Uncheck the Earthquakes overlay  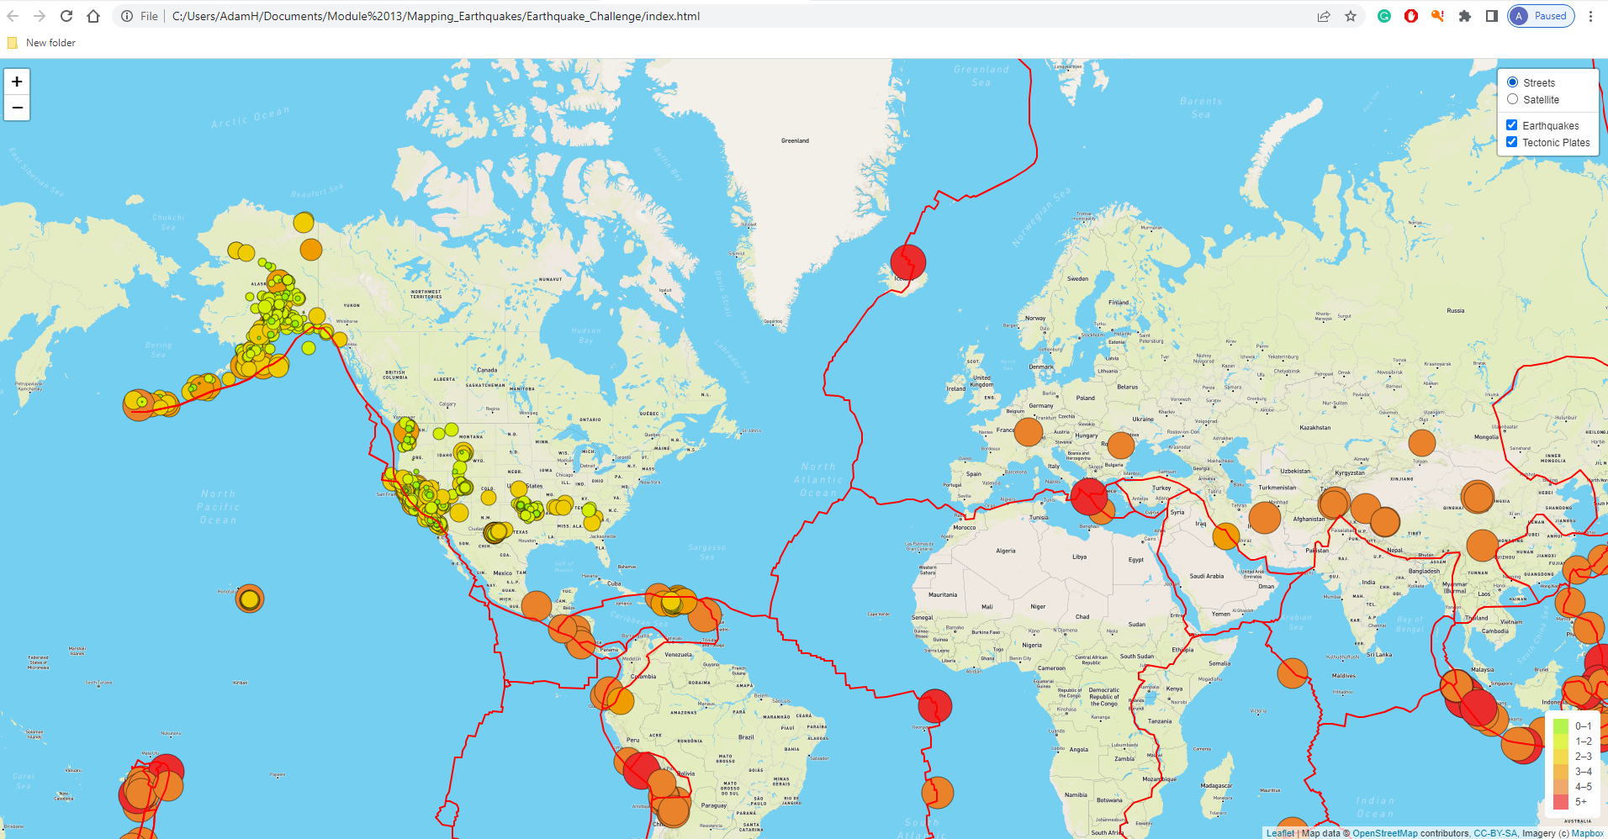1512,124
